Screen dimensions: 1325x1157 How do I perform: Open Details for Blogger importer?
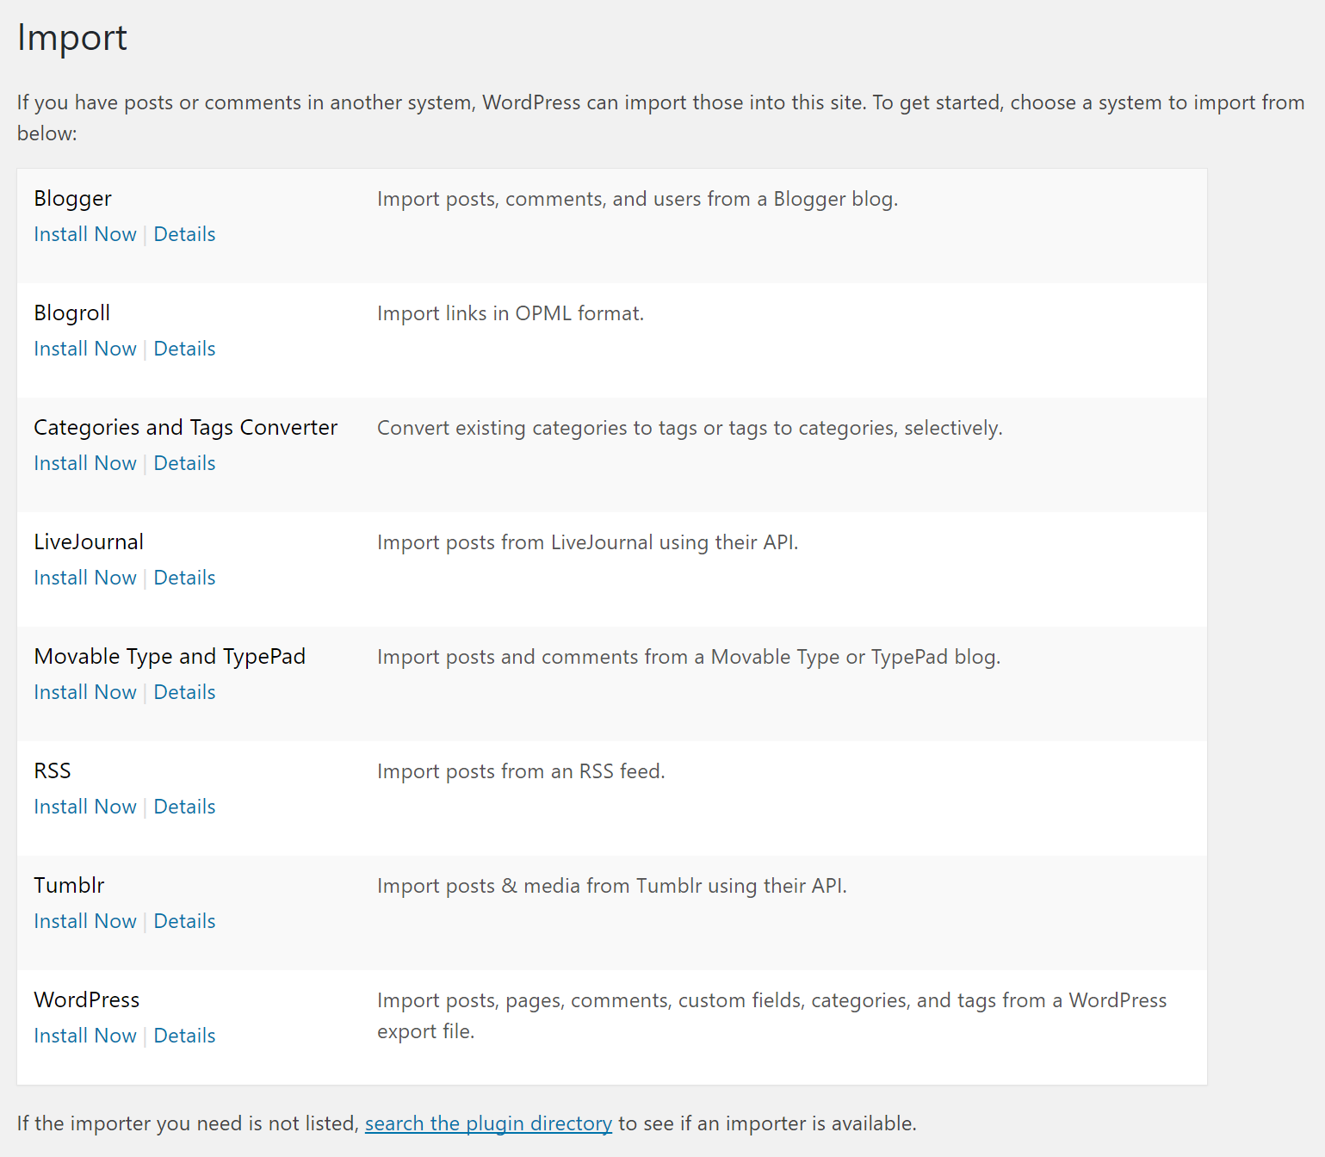tap(184, 234)
